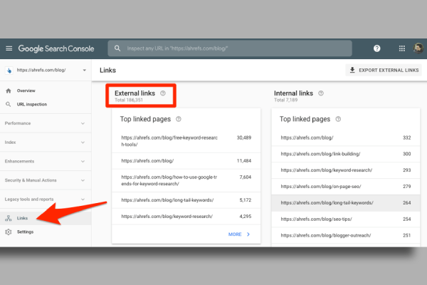
Task: Open external row how-to-use-google-trends
Action: tap(186, 180)
